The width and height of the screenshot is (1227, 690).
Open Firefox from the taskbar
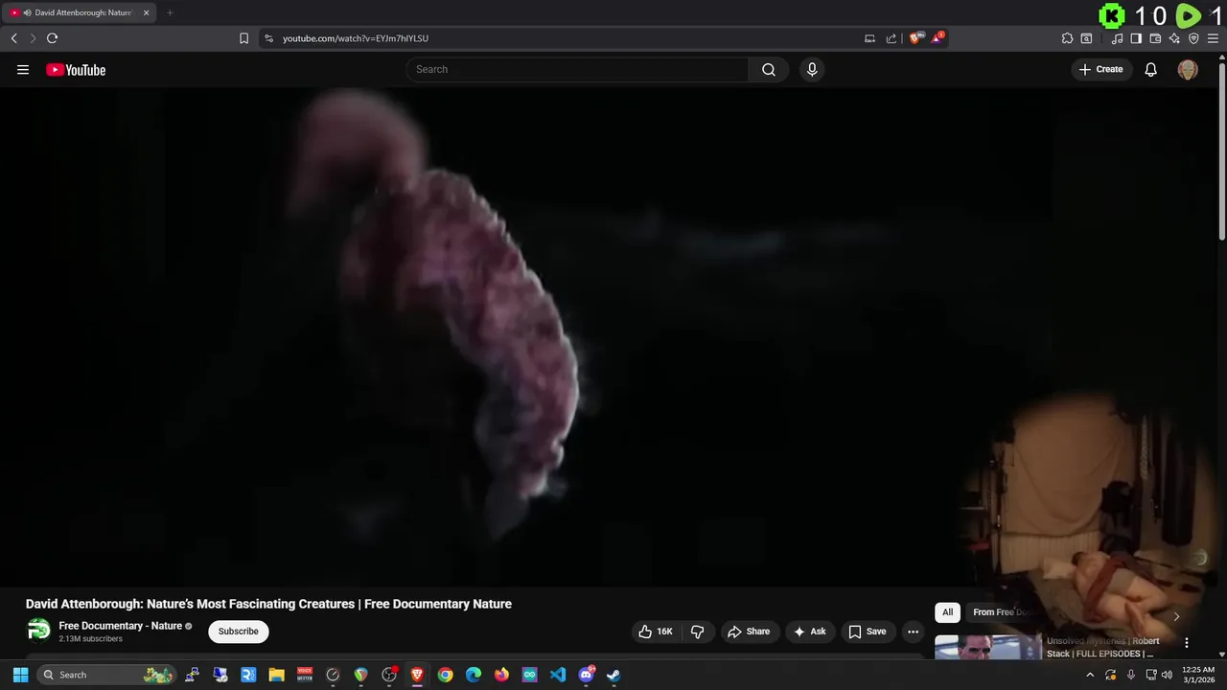501,675
